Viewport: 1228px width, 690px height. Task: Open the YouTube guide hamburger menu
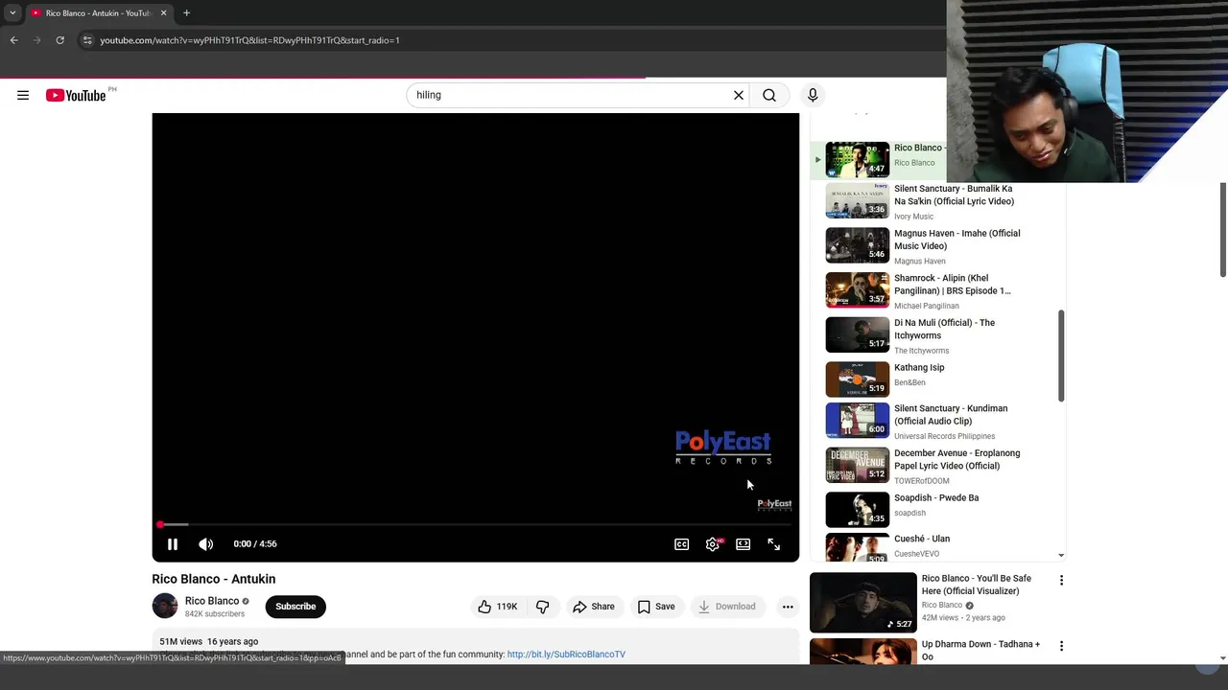[23, 95]
